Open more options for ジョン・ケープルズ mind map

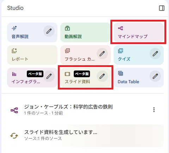(154, 110)
